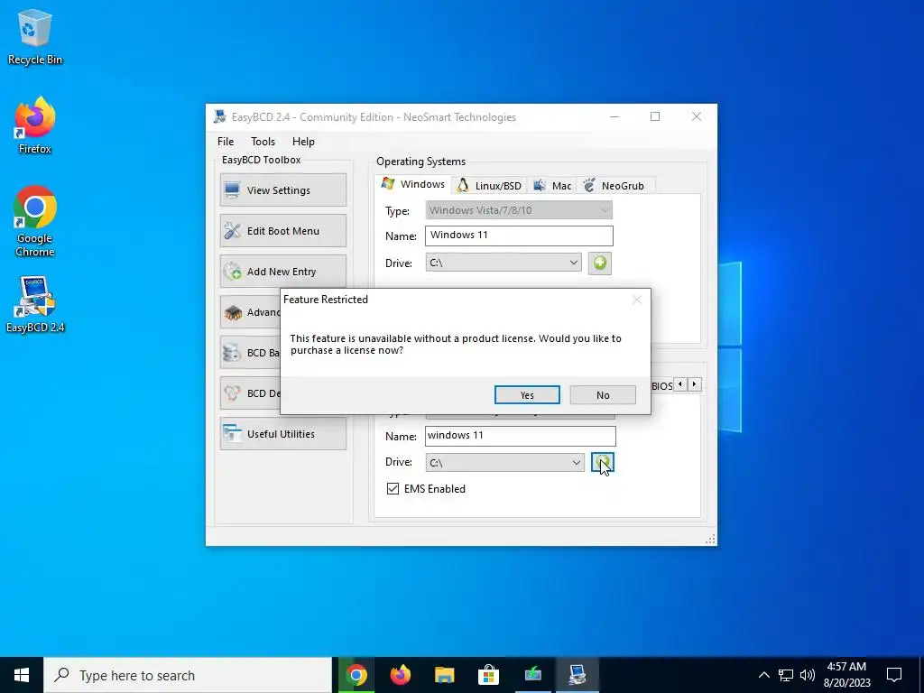Click the taskbar icon left of EasyBCD
Screen dimensions: 924x693
coord(532,675)
